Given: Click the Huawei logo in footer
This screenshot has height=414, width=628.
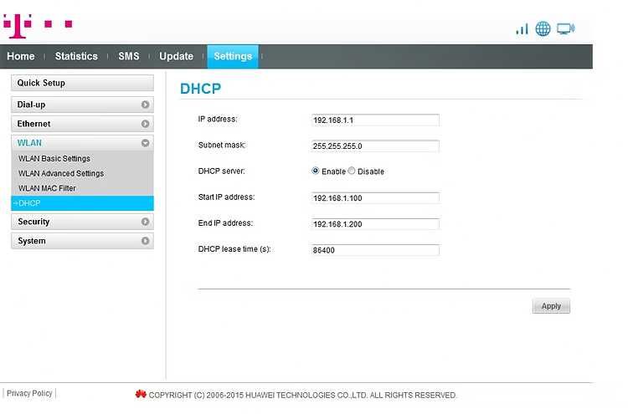Looking at the screenshot, I should coord(141,394).
